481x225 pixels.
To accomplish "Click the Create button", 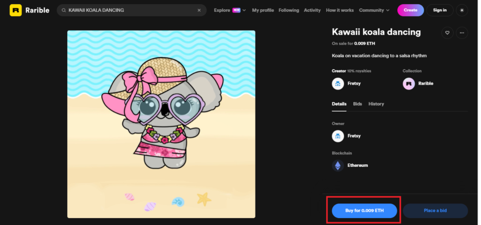I will (411, 10).
